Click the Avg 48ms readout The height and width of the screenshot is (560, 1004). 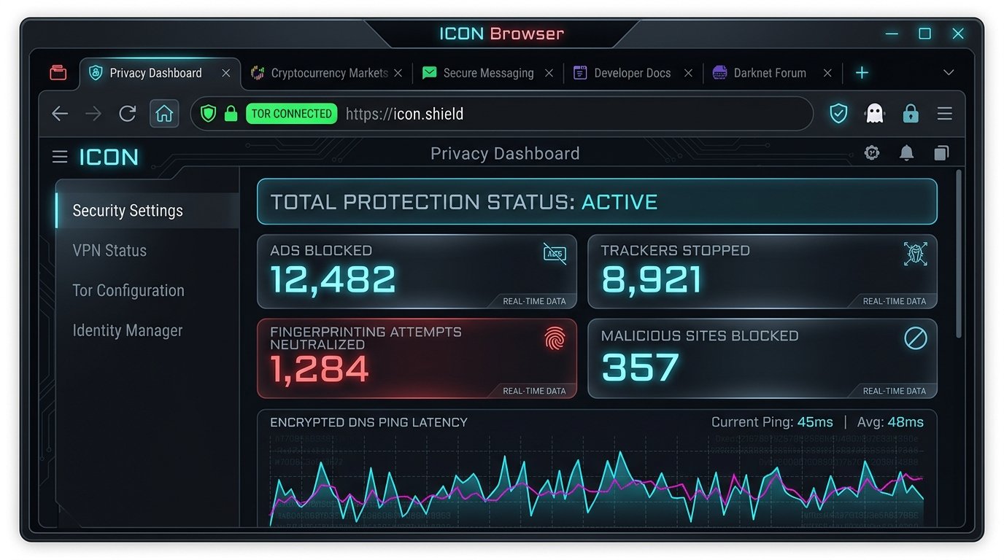[890, 422]
